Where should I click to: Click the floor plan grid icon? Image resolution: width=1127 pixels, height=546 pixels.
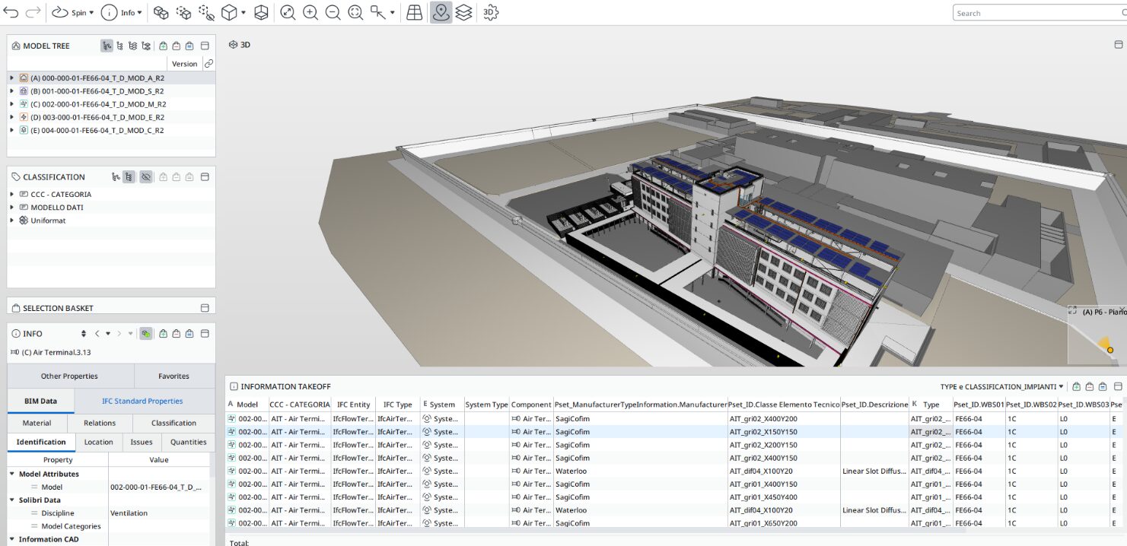pos(415,13)
